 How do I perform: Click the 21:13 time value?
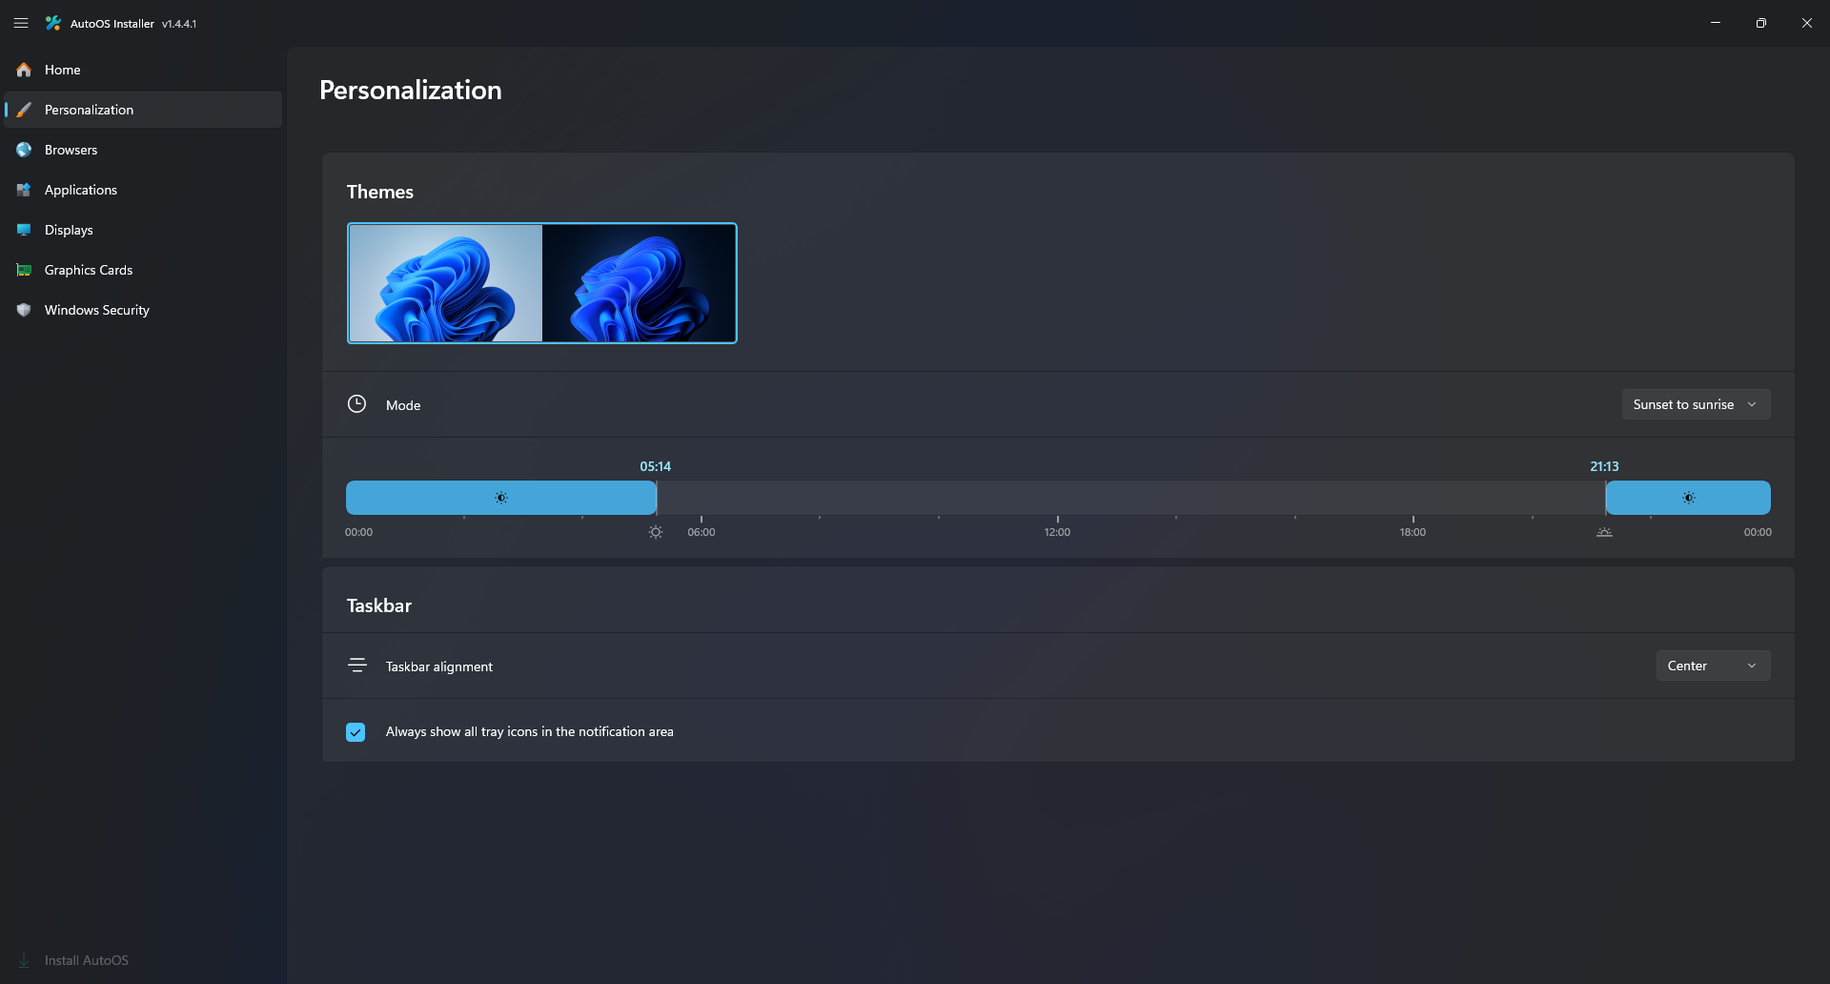[1604, 466]
